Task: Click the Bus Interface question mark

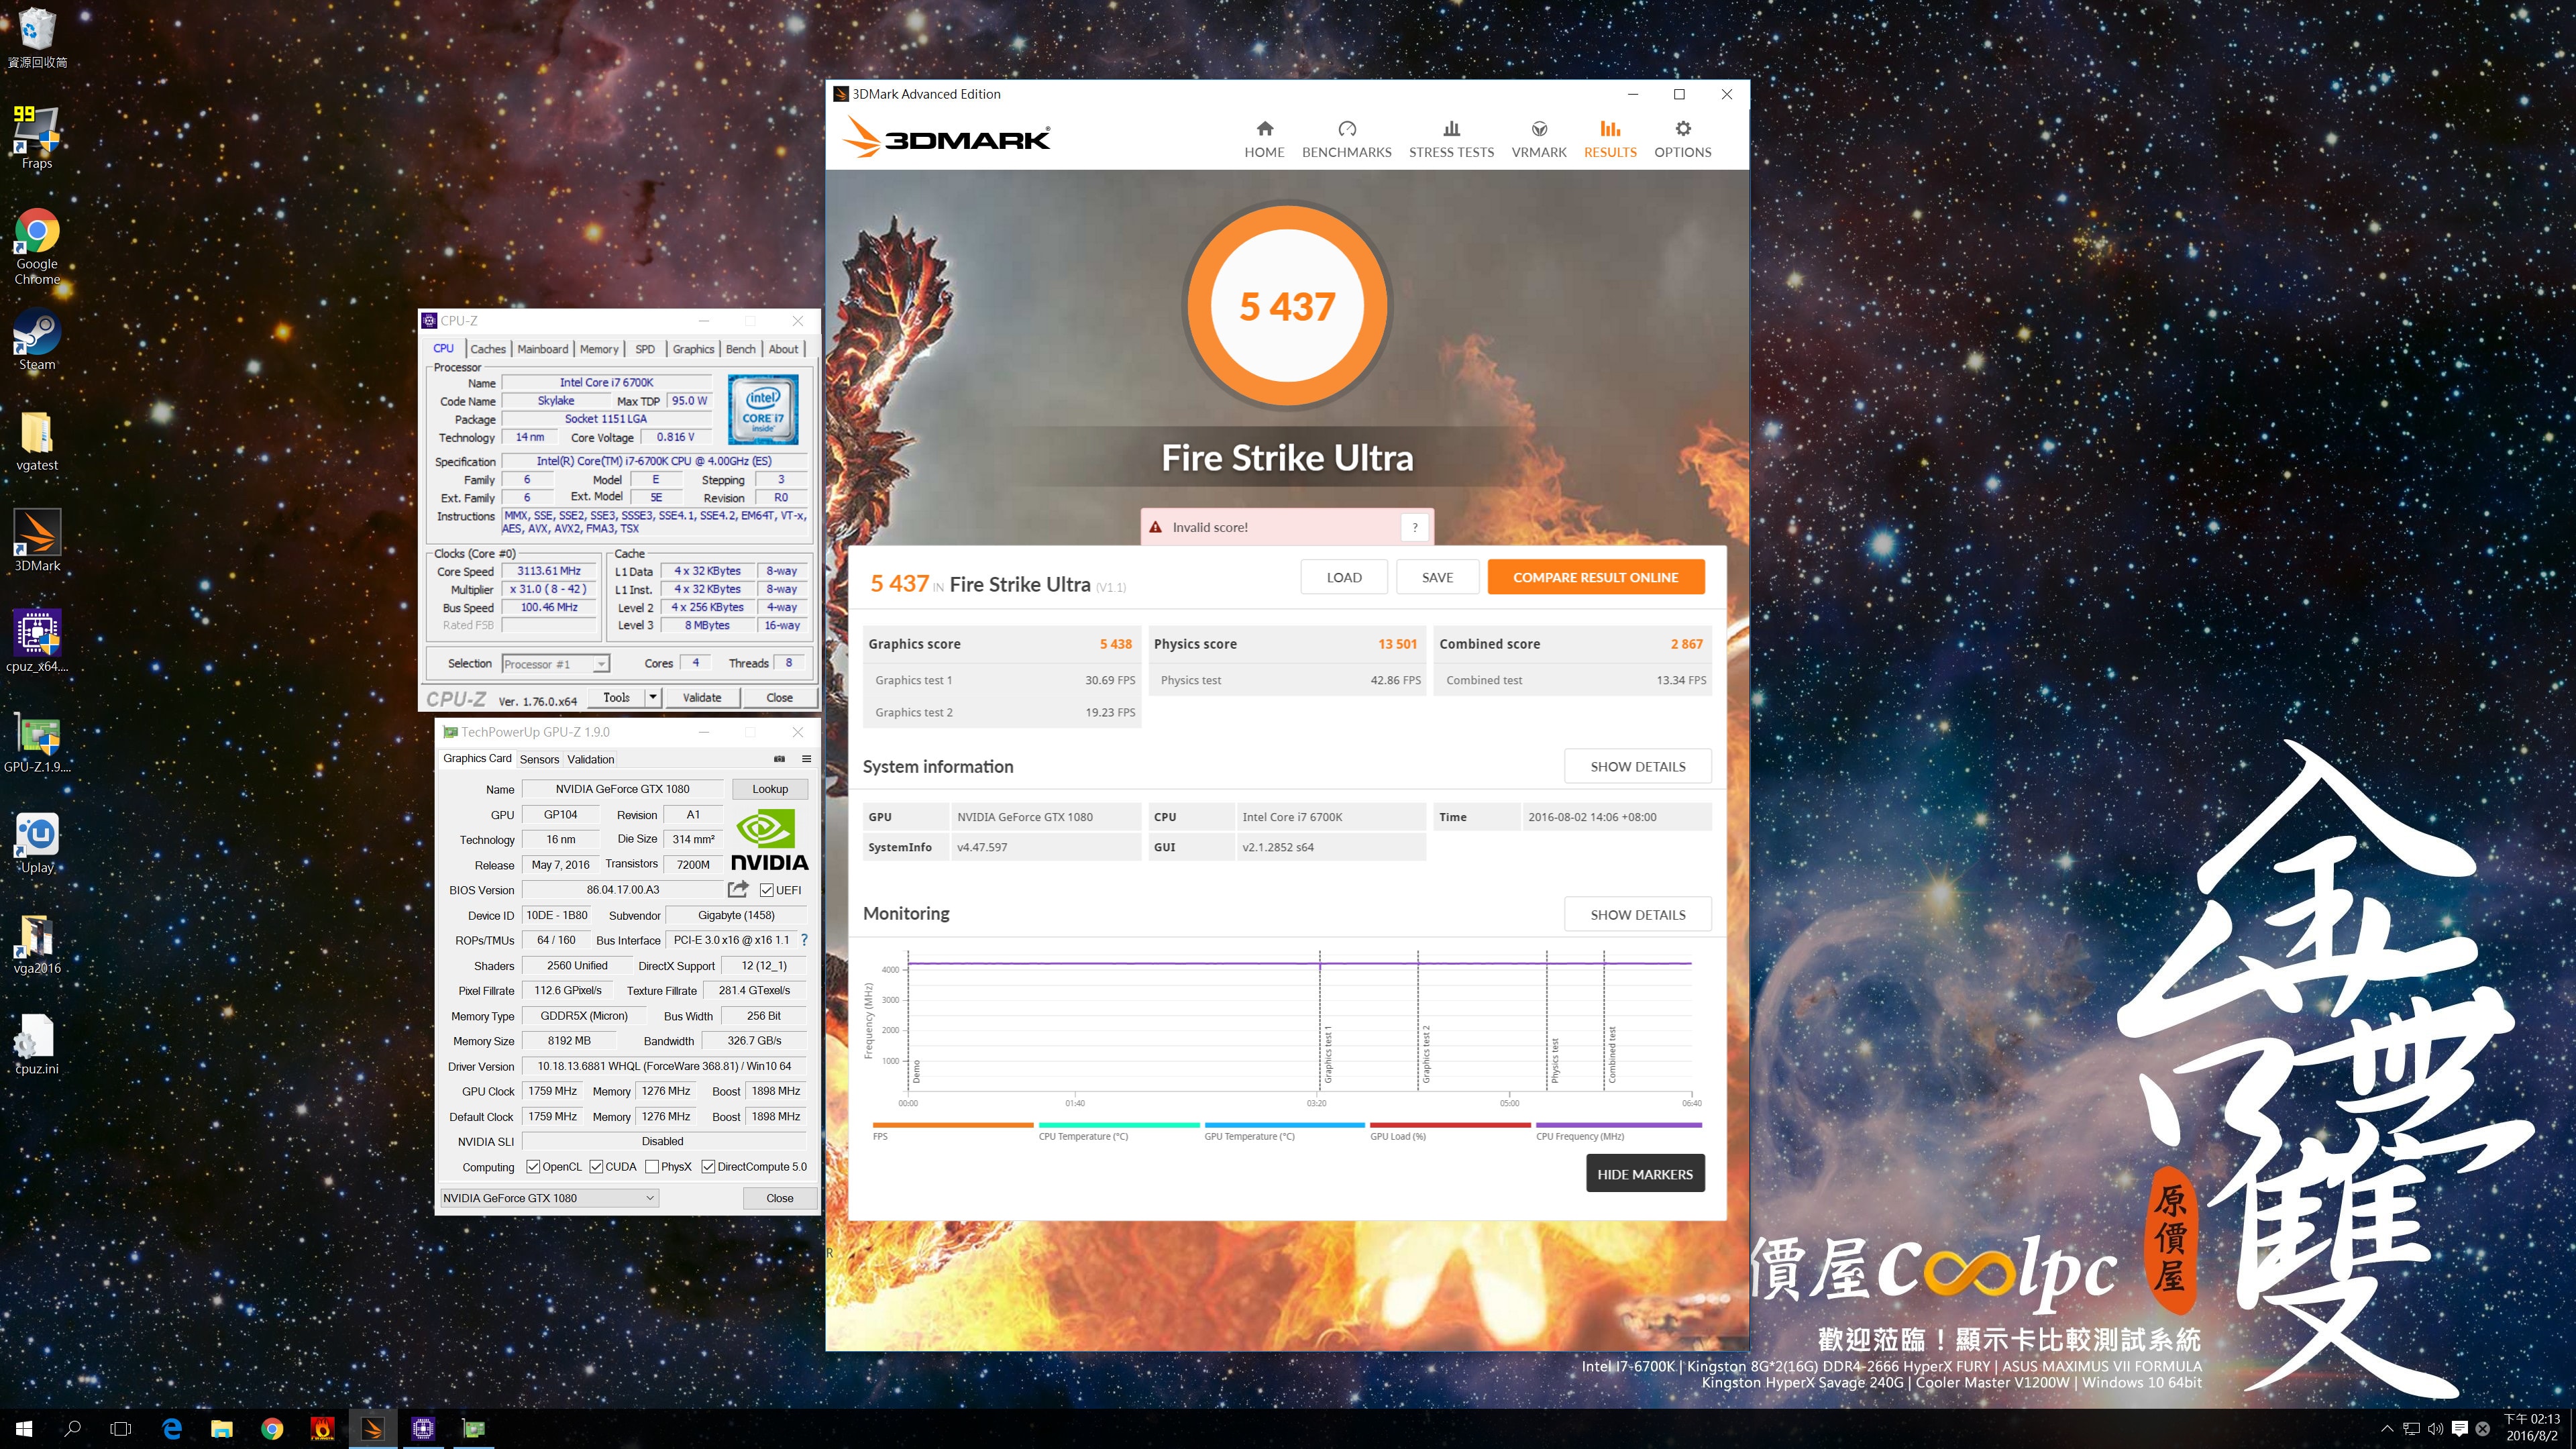Action: [x=804, y=940]
